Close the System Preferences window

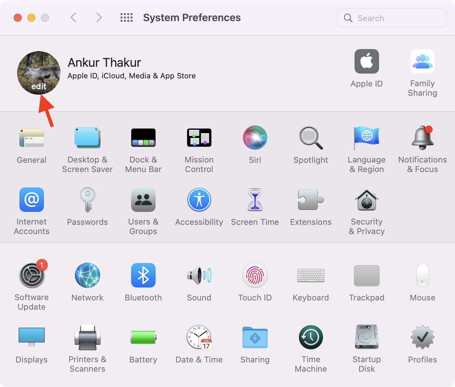pyautogui.click(x=18, y=18)
